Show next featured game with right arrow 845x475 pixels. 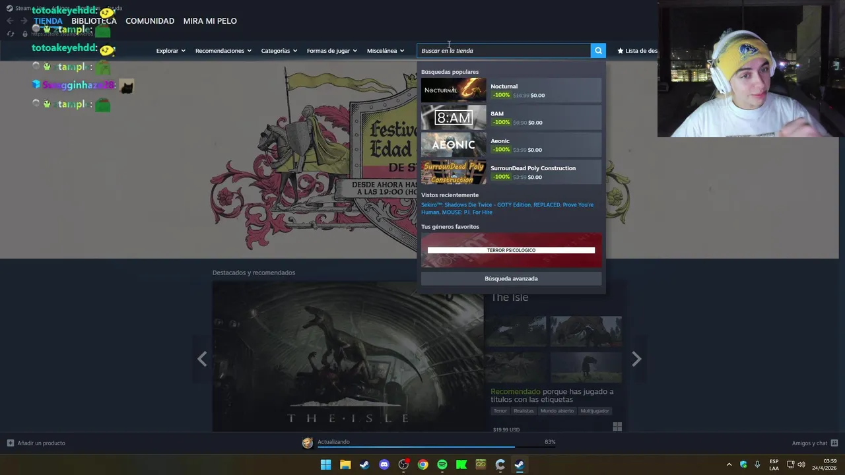pyautogui.click(x=636, y=359)
